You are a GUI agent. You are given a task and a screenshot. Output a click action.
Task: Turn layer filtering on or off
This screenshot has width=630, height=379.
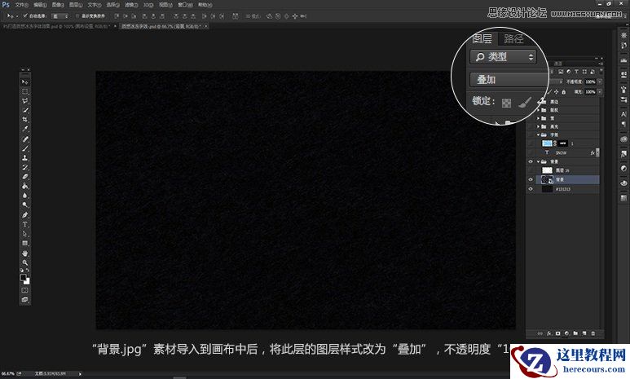(x=601, y=71)
